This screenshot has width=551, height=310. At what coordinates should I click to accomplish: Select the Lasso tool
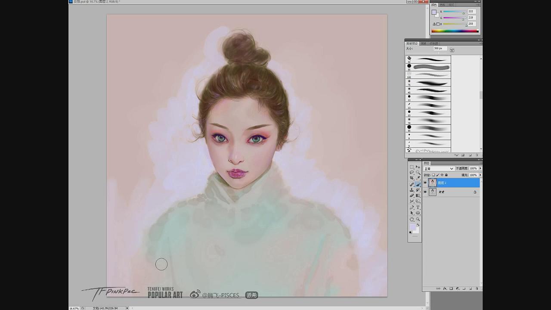412,172
